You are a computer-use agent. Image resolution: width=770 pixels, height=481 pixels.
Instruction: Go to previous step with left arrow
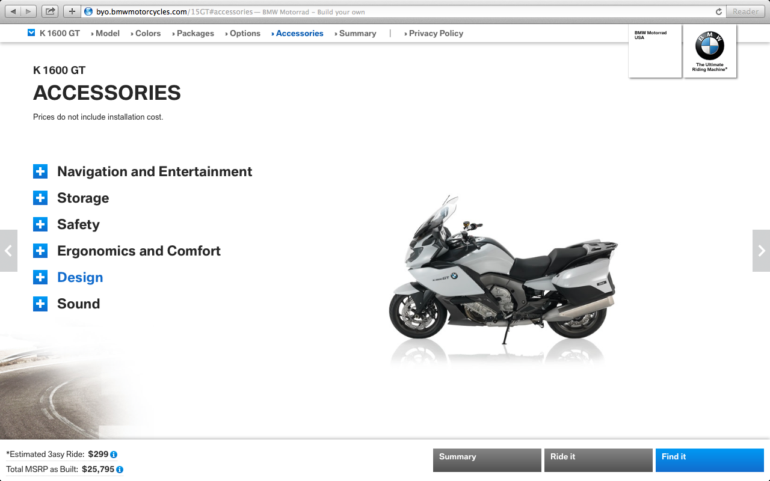coord(8,251)
